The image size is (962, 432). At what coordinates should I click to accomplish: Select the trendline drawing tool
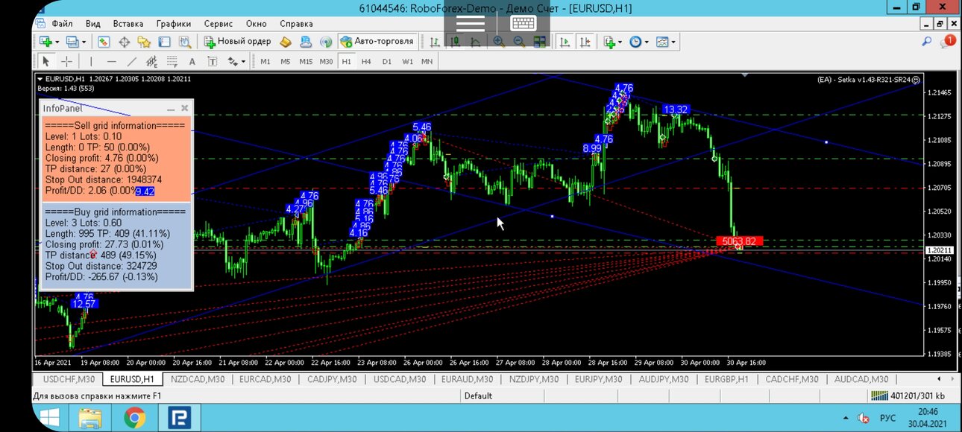click(x=132, y=61)
